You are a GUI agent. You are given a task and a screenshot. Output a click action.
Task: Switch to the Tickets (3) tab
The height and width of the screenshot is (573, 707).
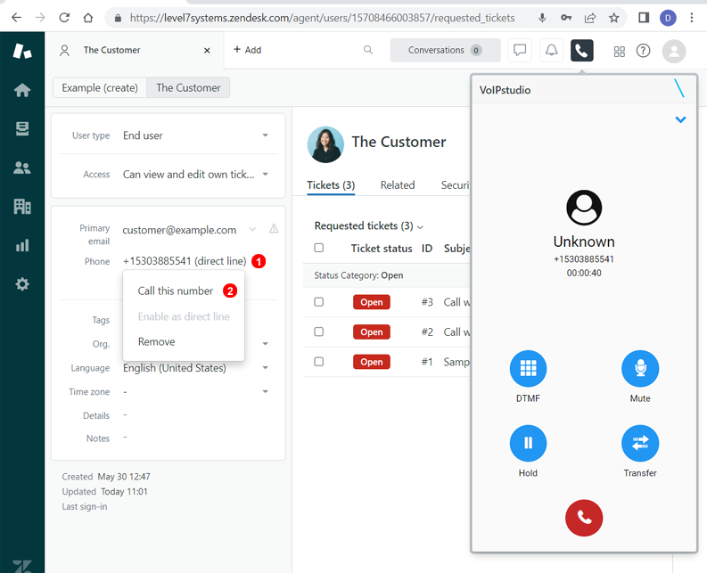[331, 184]
